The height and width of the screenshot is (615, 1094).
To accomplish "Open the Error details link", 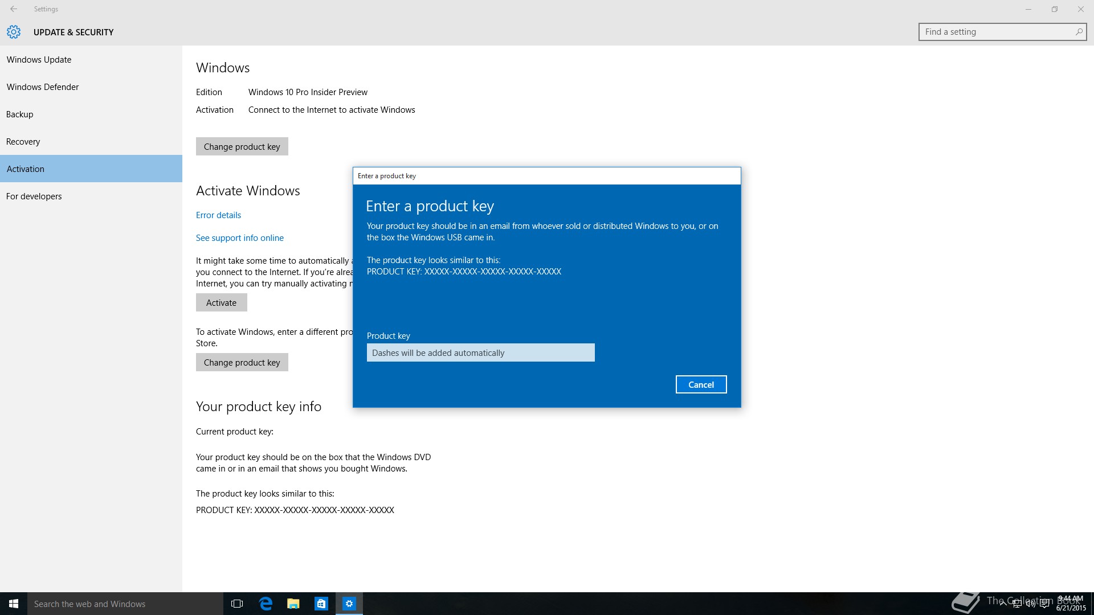I will [218, 215].
